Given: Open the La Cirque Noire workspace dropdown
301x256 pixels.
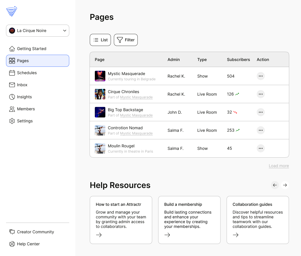Looking at the screenshot, I should tap(38, 31).
